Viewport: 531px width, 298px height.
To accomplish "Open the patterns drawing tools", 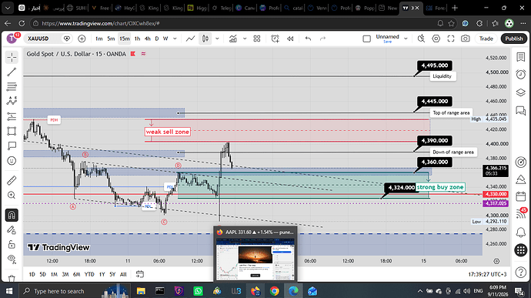I will coord(12,101).
